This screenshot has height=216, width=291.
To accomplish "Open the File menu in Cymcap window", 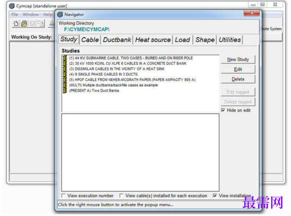I will [x=15, y=14].
